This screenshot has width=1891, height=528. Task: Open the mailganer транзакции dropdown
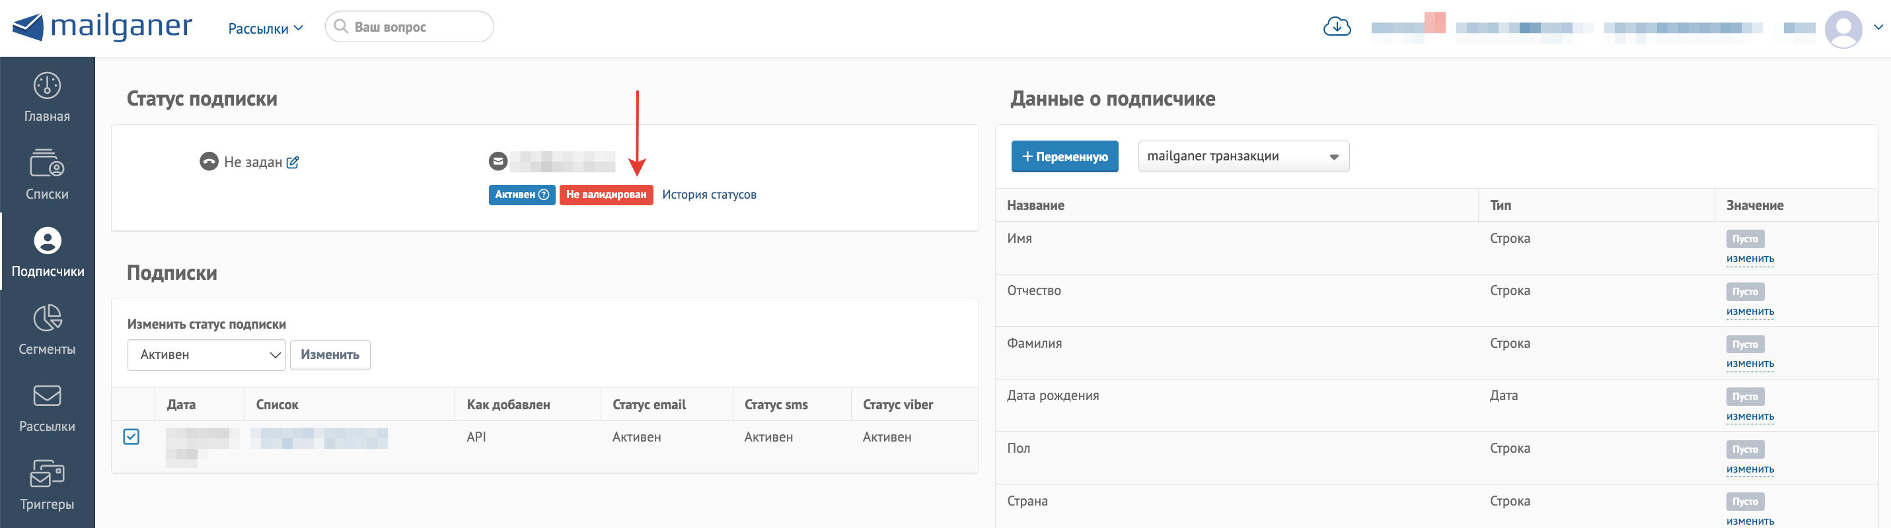coord(1243,156)
